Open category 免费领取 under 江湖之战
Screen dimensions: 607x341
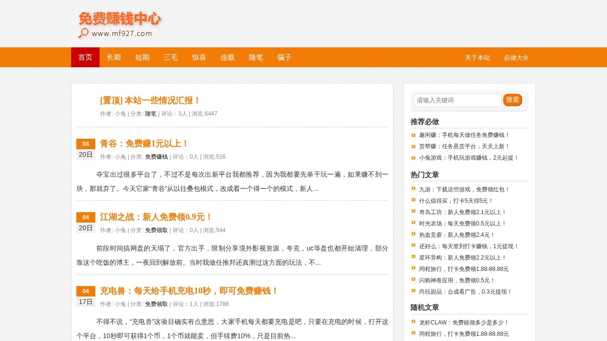156,230
